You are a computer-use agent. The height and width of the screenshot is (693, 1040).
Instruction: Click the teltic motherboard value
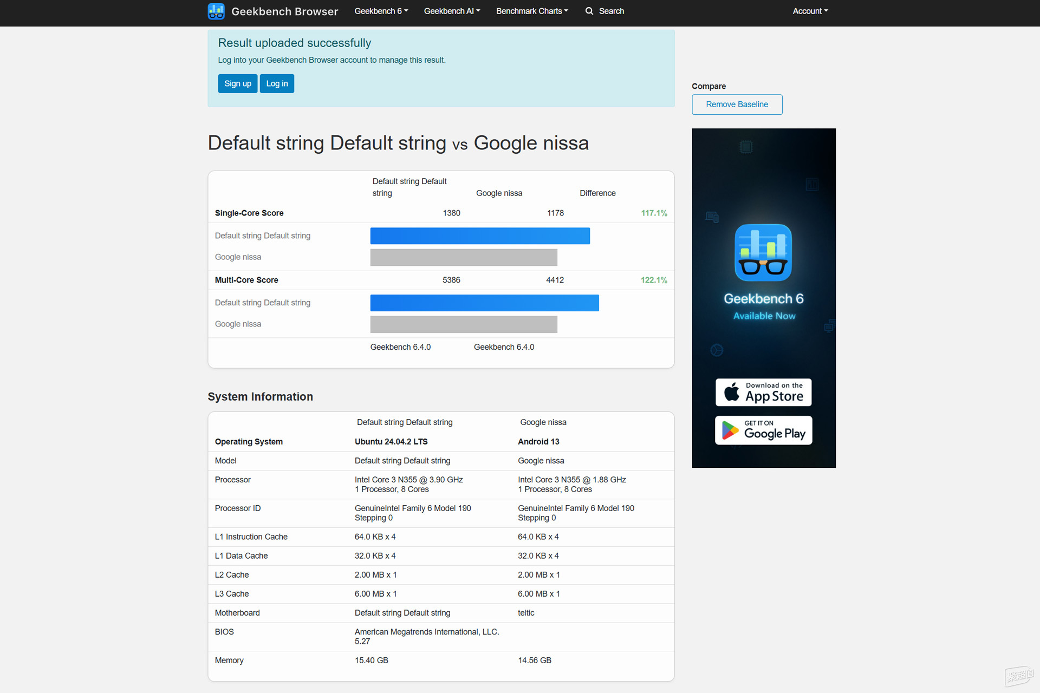[526, 613]
